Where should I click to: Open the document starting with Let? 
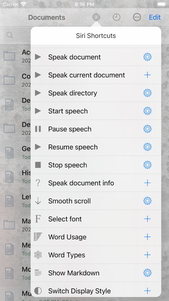point(15,201)
